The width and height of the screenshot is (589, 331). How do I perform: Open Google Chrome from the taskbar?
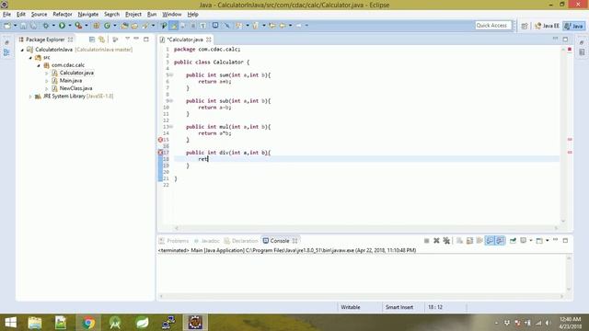pyautogui.click(x=88, y=323)
